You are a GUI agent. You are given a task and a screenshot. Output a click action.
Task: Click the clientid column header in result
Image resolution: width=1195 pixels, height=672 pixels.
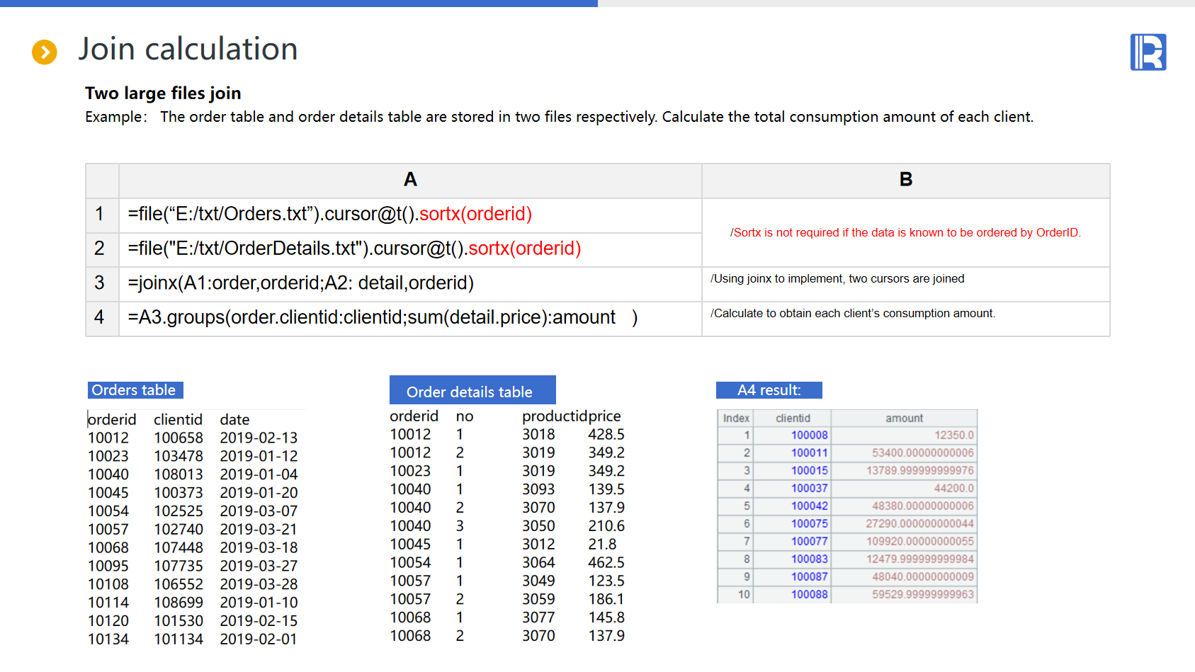[x=792, y=418]
